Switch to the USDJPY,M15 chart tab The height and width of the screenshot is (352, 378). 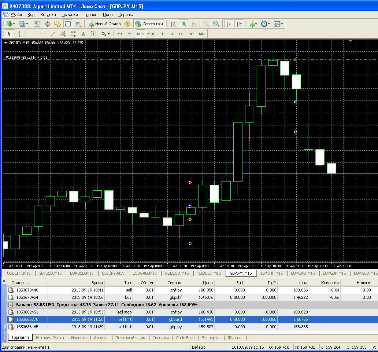point(113,273)
